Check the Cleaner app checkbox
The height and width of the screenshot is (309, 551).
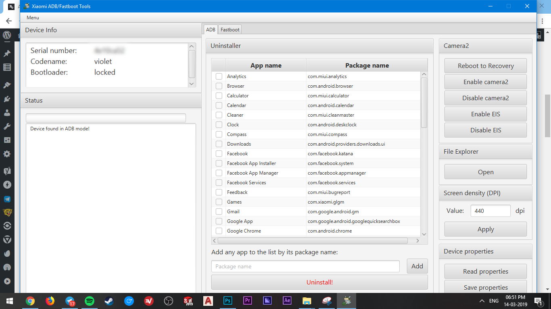[x=219, y=115]
